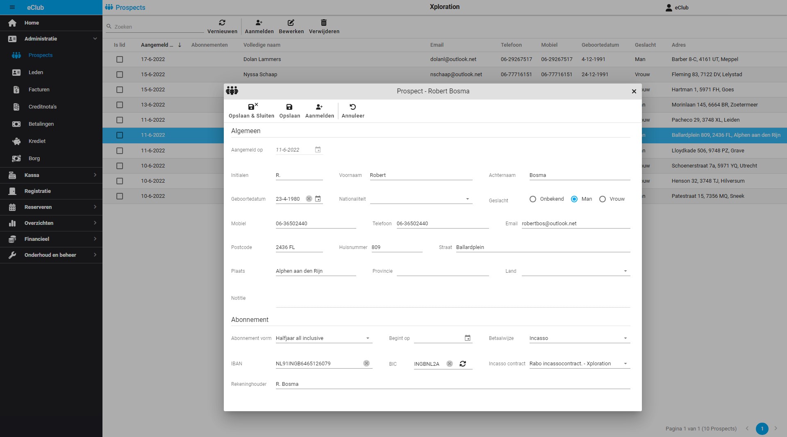Go to previous page arrow
This screenshot has width=787, height=437.
747,428
